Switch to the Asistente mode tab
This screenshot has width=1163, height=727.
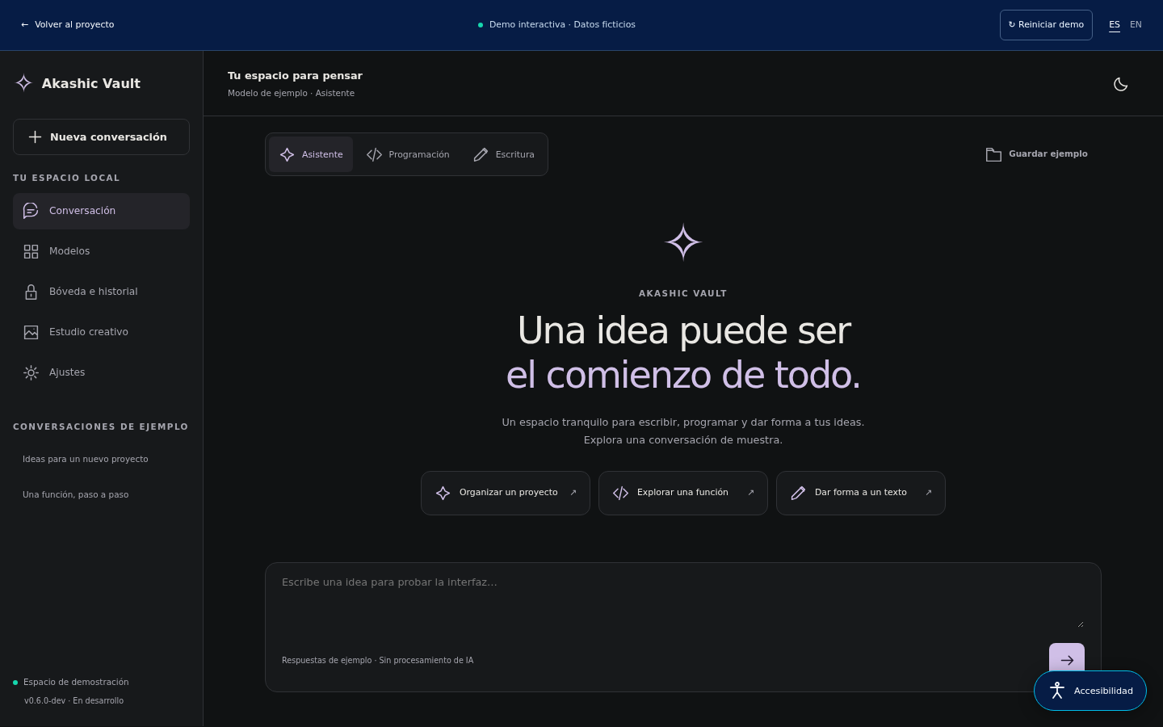coord(311,154)
